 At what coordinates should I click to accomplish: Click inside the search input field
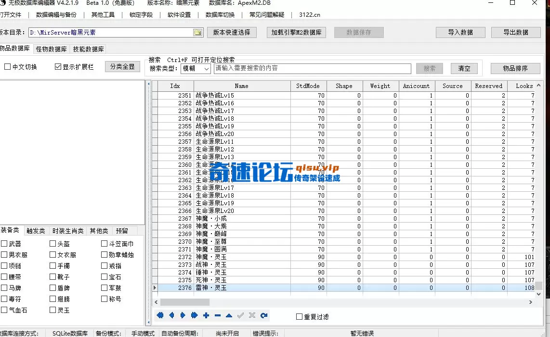[x=313, y=68]
